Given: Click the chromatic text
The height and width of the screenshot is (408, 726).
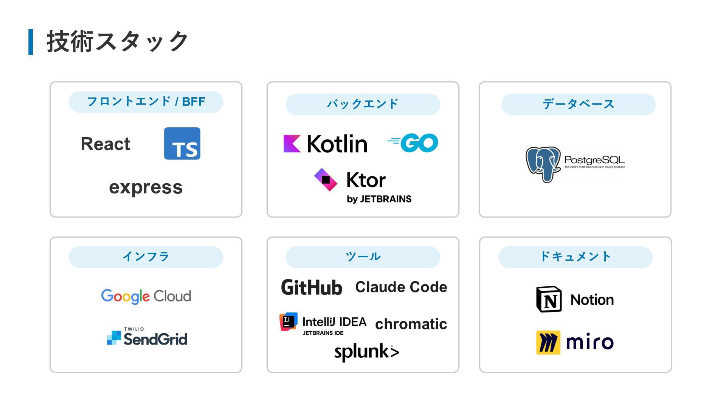Looking at the screenshot, I should 411,324.
